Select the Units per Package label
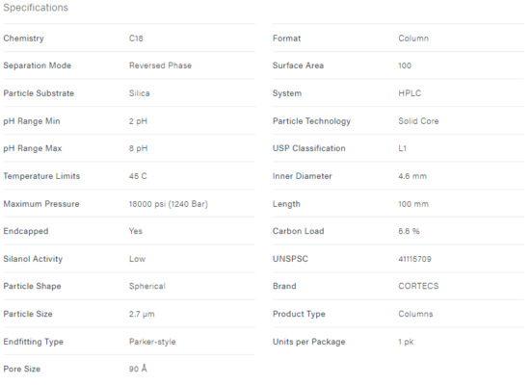 click(x=308, y=342)
